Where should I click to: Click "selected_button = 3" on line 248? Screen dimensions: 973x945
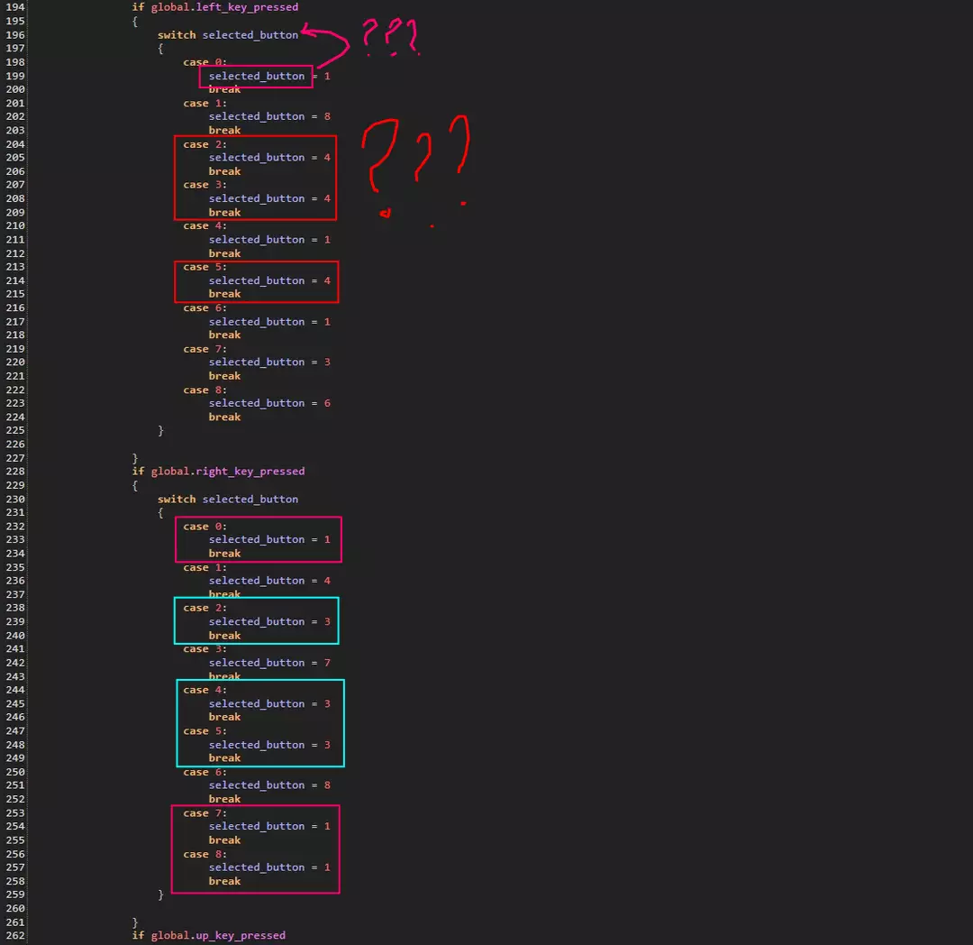pos(269,745)
